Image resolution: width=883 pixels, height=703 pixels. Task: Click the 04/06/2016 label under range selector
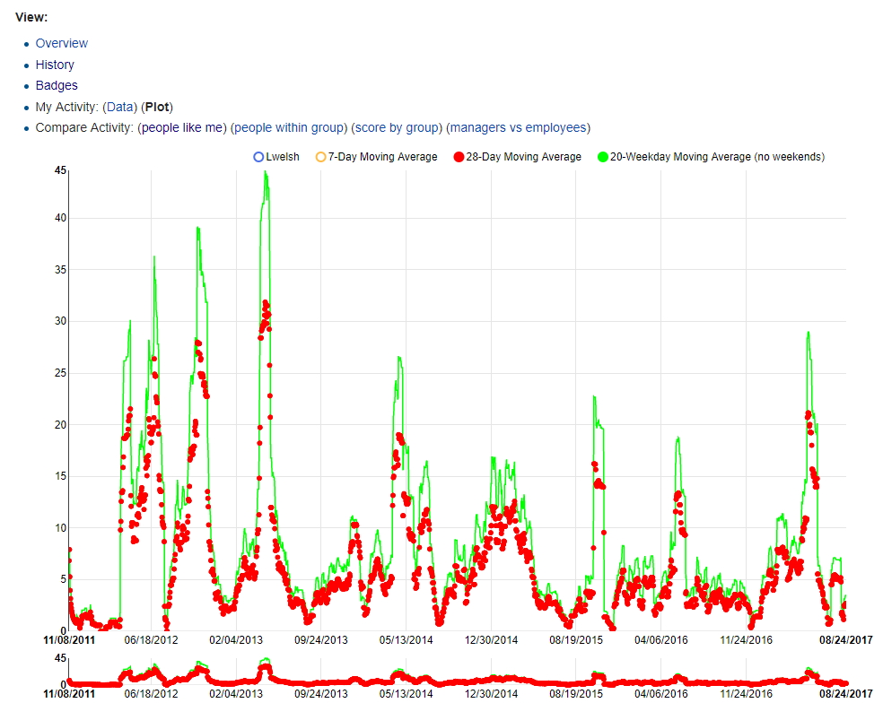click(661, 693)
